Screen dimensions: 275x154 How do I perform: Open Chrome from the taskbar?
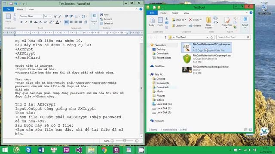coord(104,150)
